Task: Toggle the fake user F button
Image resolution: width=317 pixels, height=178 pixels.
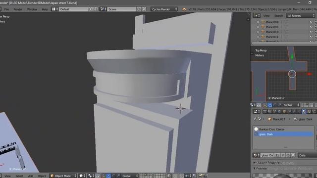Action: [283, 155]
